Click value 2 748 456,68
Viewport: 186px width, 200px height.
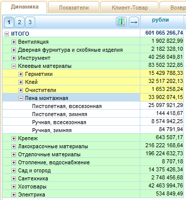[x=167, y=177]
